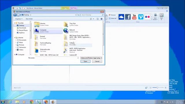
Task: Select INT01 Application Auto-load shortcut
Action: pos(77,50)
